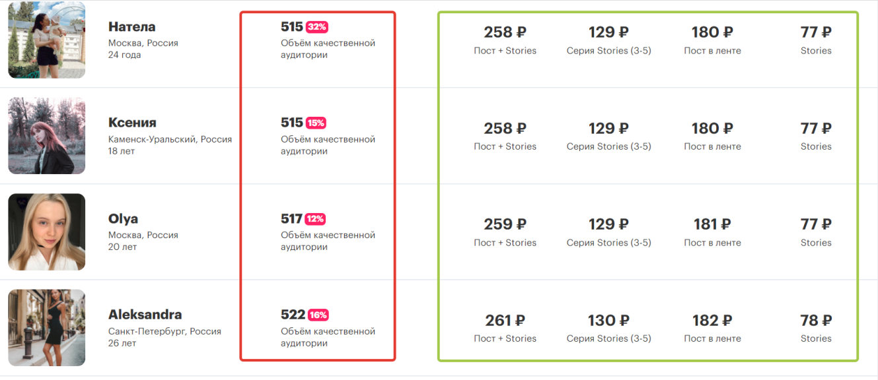
Task: Click the name Натела
Action: tap(132, 27)
